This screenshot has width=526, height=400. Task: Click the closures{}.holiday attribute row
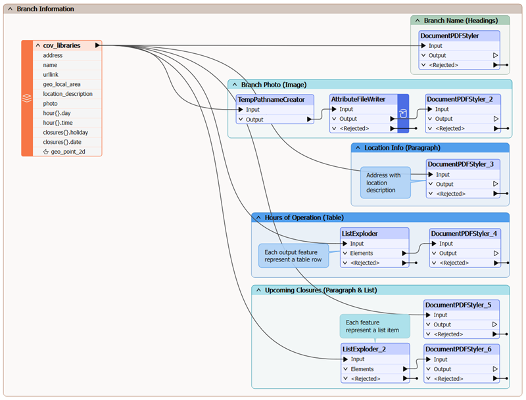[67, 132]
